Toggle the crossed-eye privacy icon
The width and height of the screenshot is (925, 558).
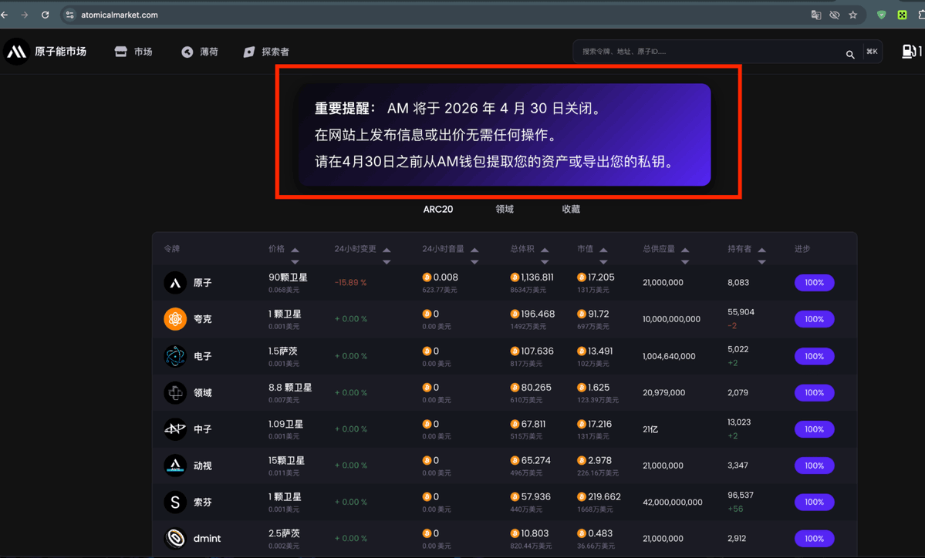834,15
